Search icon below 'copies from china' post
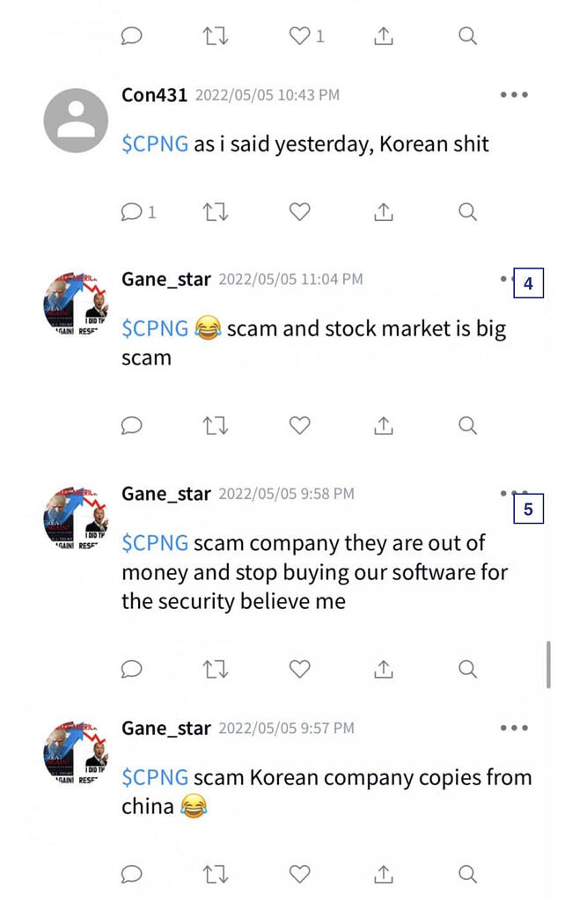 coord(468,874)
